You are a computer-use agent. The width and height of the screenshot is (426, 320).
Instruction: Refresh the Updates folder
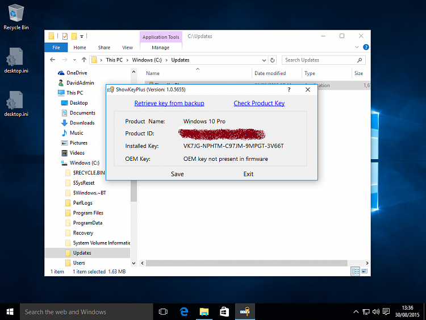pyautogui.click(x=272, y=60)
